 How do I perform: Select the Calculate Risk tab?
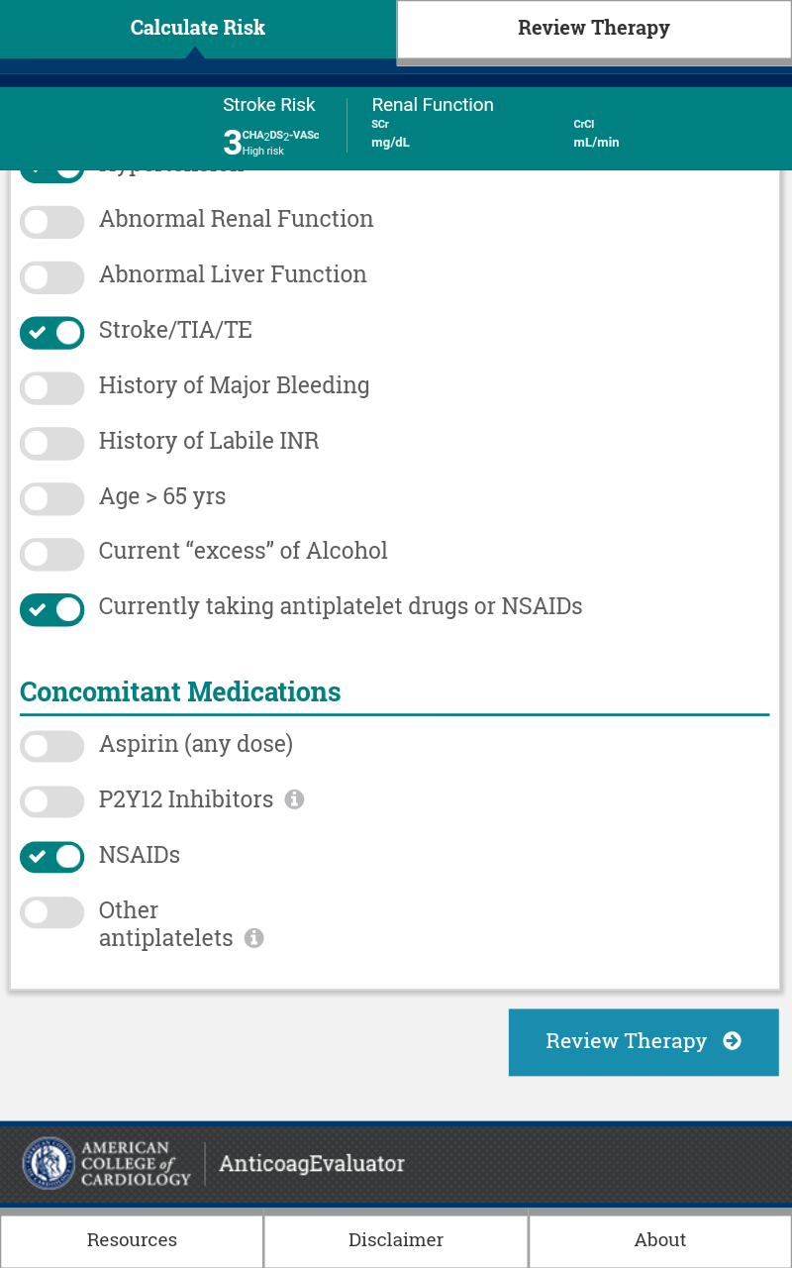pos(198,29)
